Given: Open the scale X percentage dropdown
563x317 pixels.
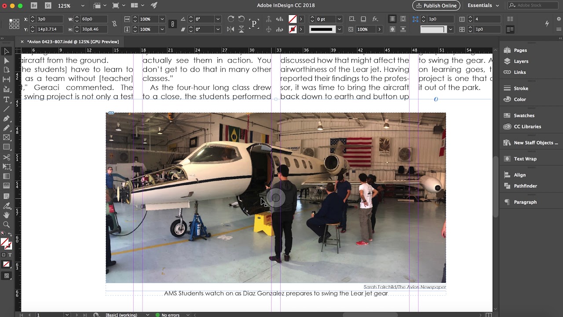Looking at the screenshot, I should click(162, 19).
